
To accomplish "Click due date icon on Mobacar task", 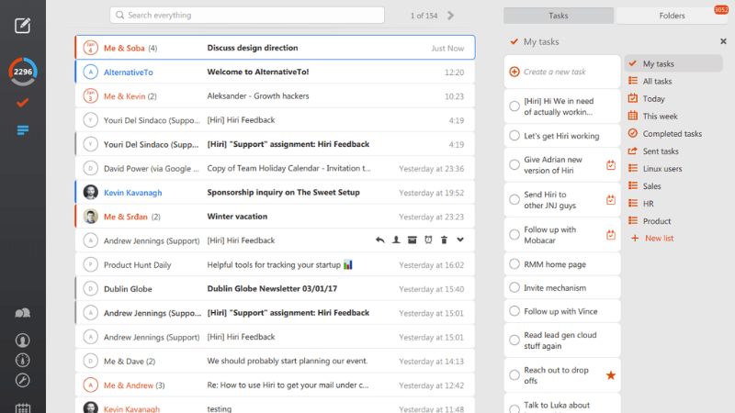I will click(611, 235).
